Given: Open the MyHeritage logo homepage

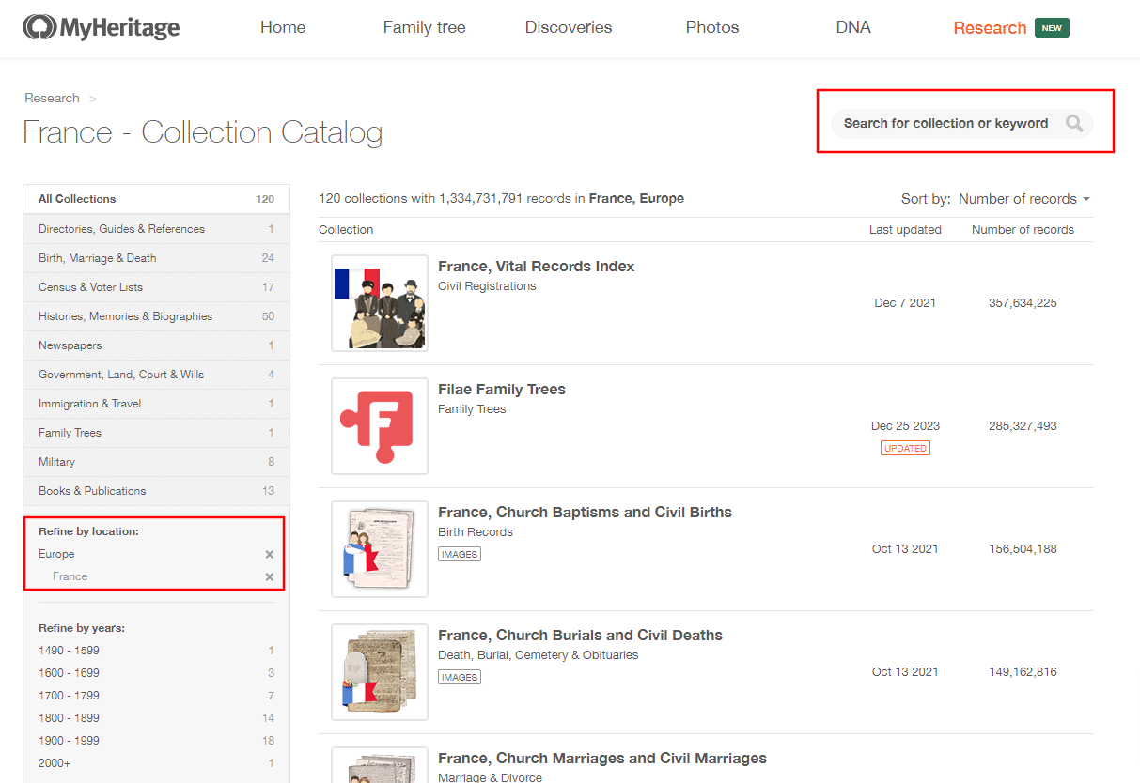Looking at the screenshot, I should coord(102,28).
